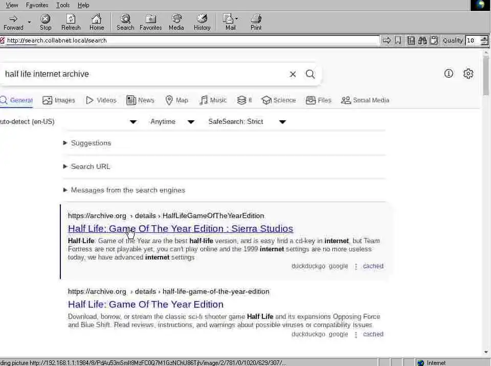Select the General search tab
Image resolution: width=491 pixels, height=366 pixels.
point(16,100)
